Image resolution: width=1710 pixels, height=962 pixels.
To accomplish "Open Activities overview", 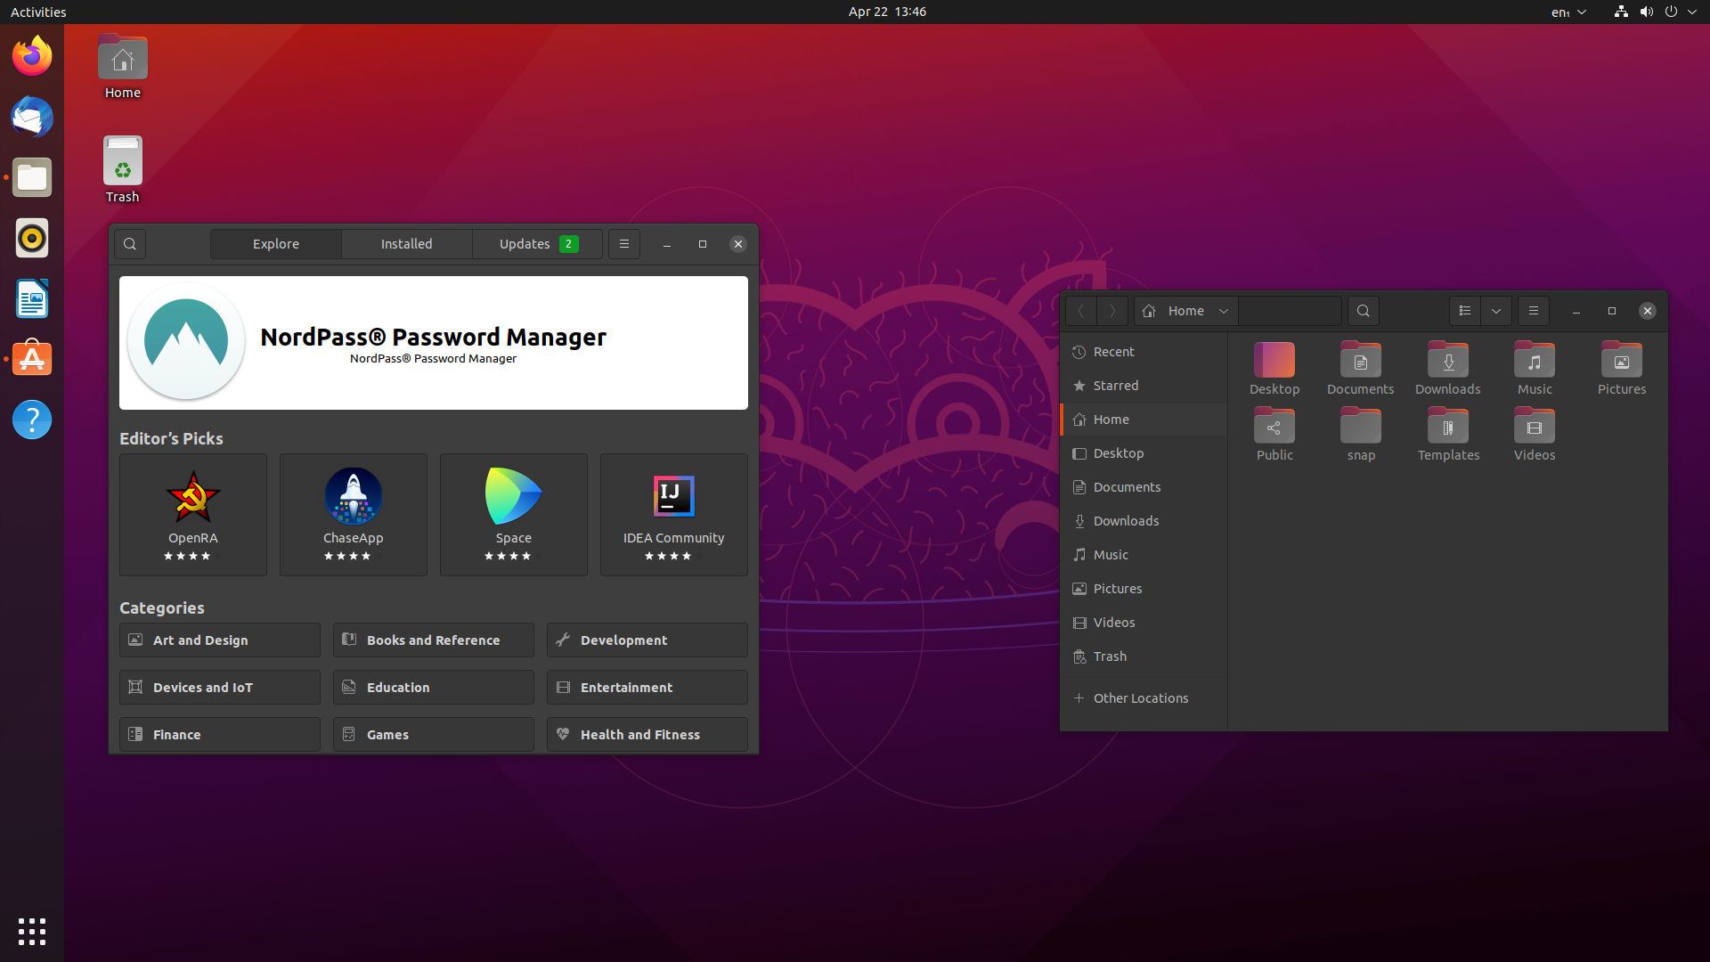I will 38,12.
